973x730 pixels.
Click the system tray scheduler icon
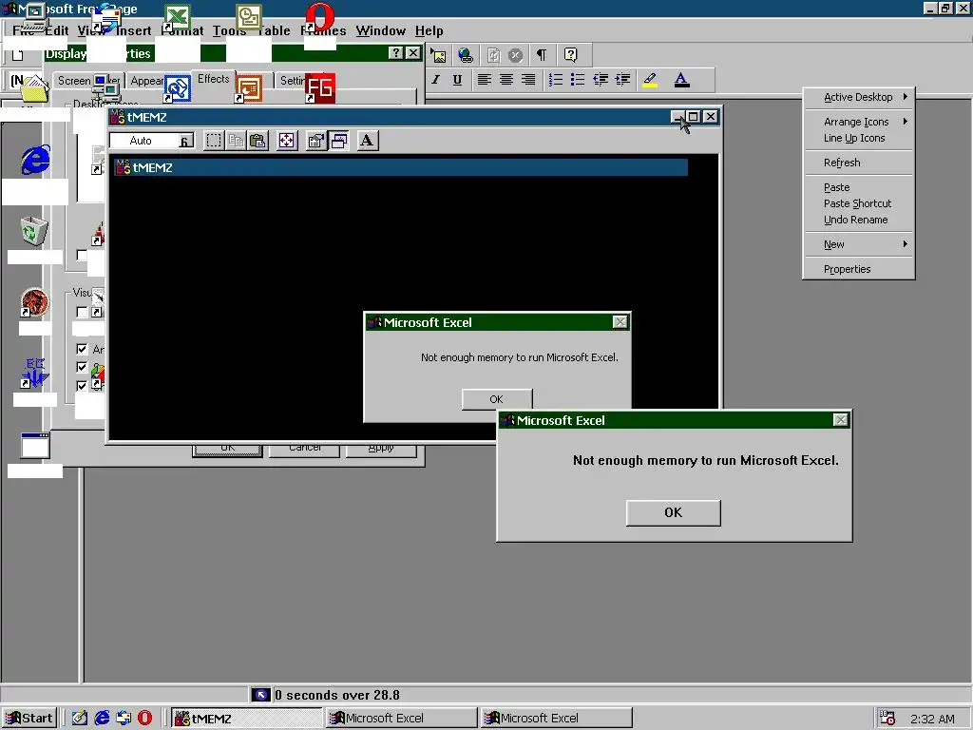pyautogui.click(x=888, y=719)
